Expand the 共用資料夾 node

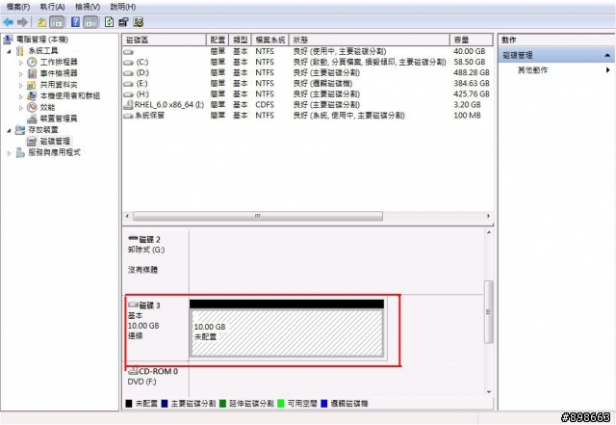(21, 85)
